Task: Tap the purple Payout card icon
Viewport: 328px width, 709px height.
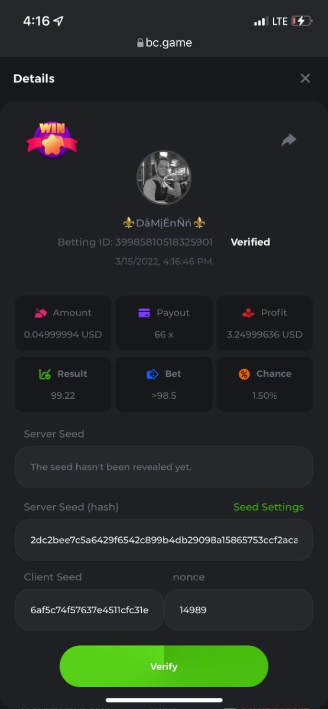Action: 144,313
